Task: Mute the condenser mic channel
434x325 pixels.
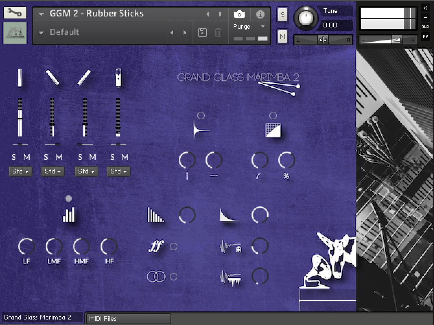Action: pyautogui.click(x=125, y=157)
